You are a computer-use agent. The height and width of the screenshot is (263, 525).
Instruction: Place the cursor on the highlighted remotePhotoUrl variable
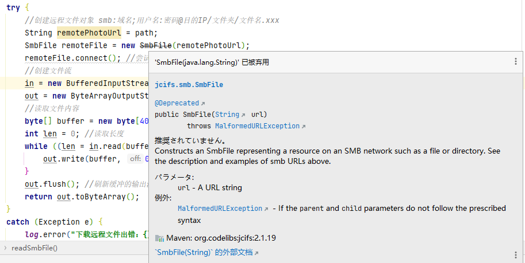tap(89, 33)
